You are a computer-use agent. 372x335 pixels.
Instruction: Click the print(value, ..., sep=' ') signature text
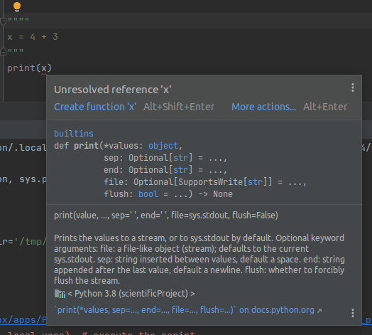[166, 216]
